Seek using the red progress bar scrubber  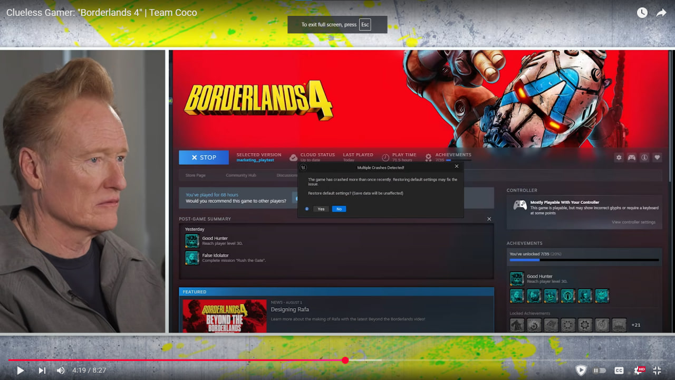click(345, 360)
